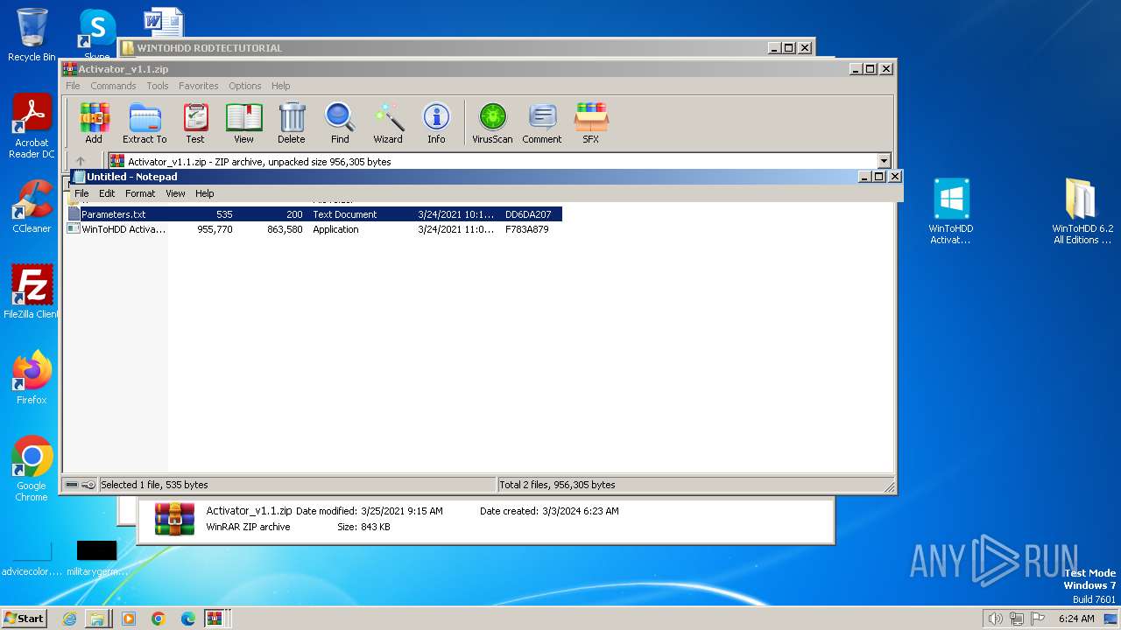Open Internet Explorer from taskbar
Image resolution: width=1121 pixels, height=630 pixels.
[x=69, y=619]
